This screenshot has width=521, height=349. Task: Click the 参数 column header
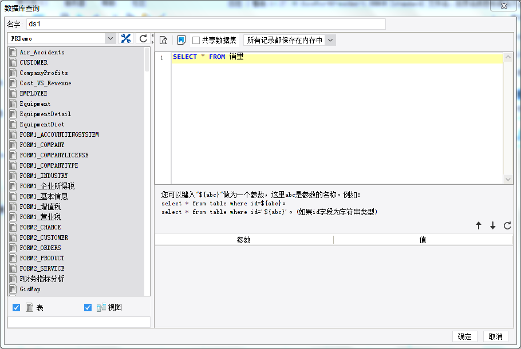pyautogui.click(x=243, y=240)
